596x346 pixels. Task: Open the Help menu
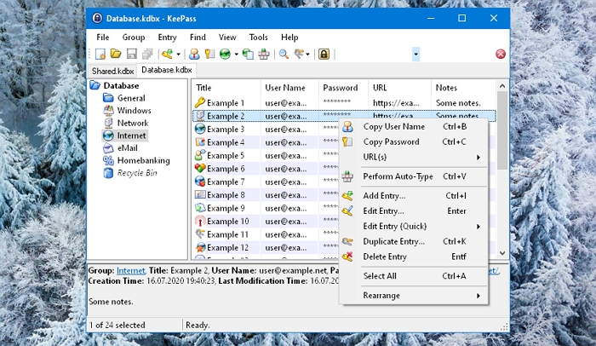289,37
